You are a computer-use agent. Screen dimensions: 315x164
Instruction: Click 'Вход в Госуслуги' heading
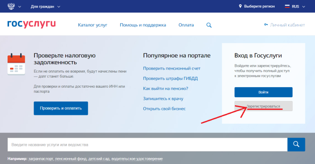[258, 55]
